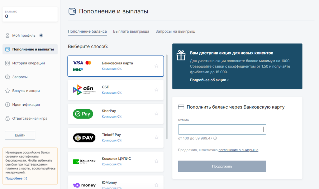The height and width of the screenshot is (189, 319).
Task: Click the notification dot next to Мой профиль
Action: point(41,35)
